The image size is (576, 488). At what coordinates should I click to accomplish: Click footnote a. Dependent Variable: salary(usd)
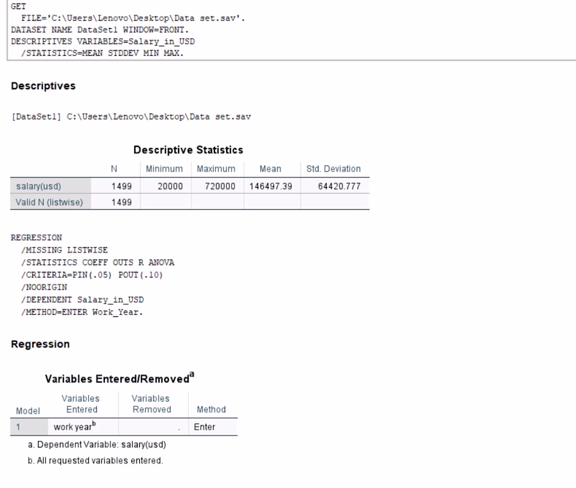click(x=97, y=445)
